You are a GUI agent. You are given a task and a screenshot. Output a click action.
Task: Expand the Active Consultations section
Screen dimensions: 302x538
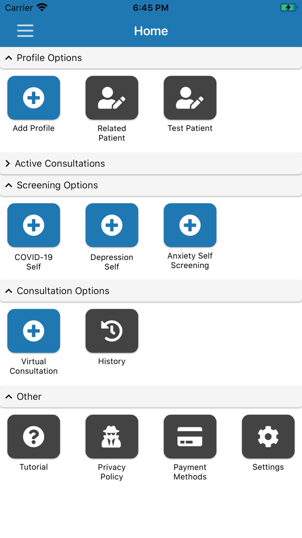8,163
